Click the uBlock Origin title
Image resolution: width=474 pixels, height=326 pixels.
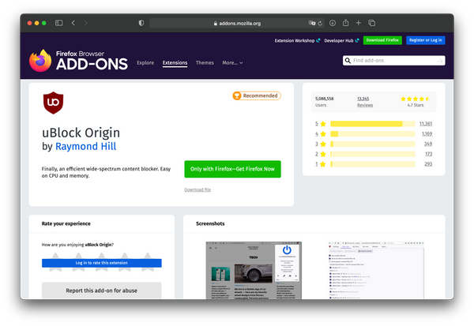tap(81, 133)
